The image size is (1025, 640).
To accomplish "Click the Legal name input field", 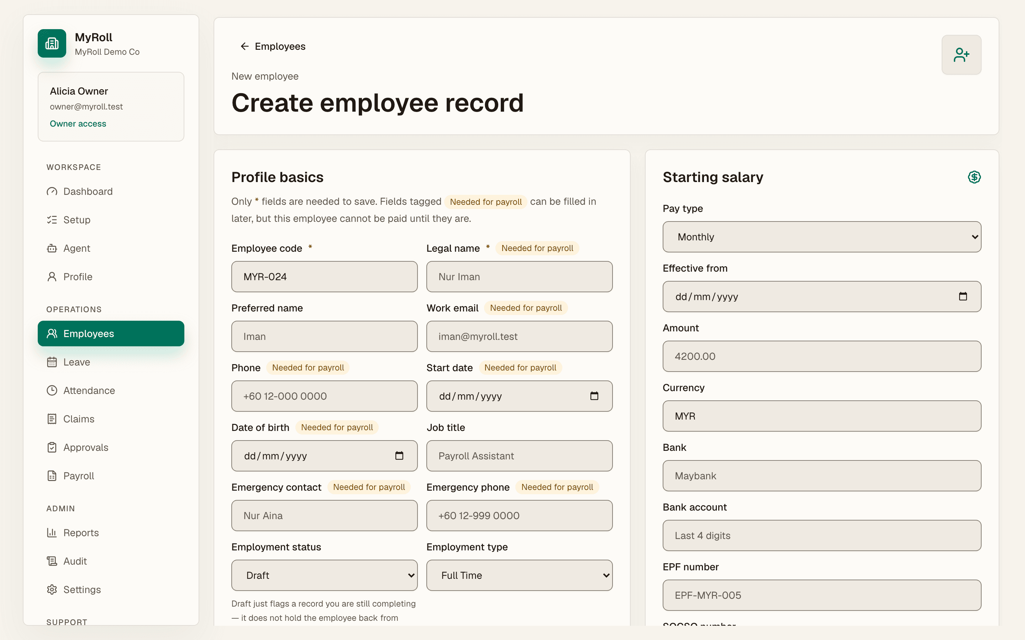I will click(x=519, y=276).
